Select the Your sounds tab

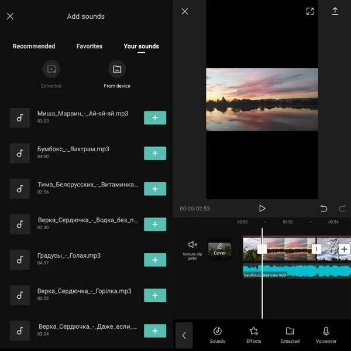141,46
